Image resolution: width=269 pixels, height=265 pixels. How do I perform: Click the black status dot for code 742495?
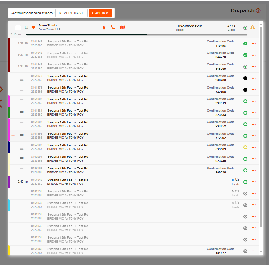(245, 90)
